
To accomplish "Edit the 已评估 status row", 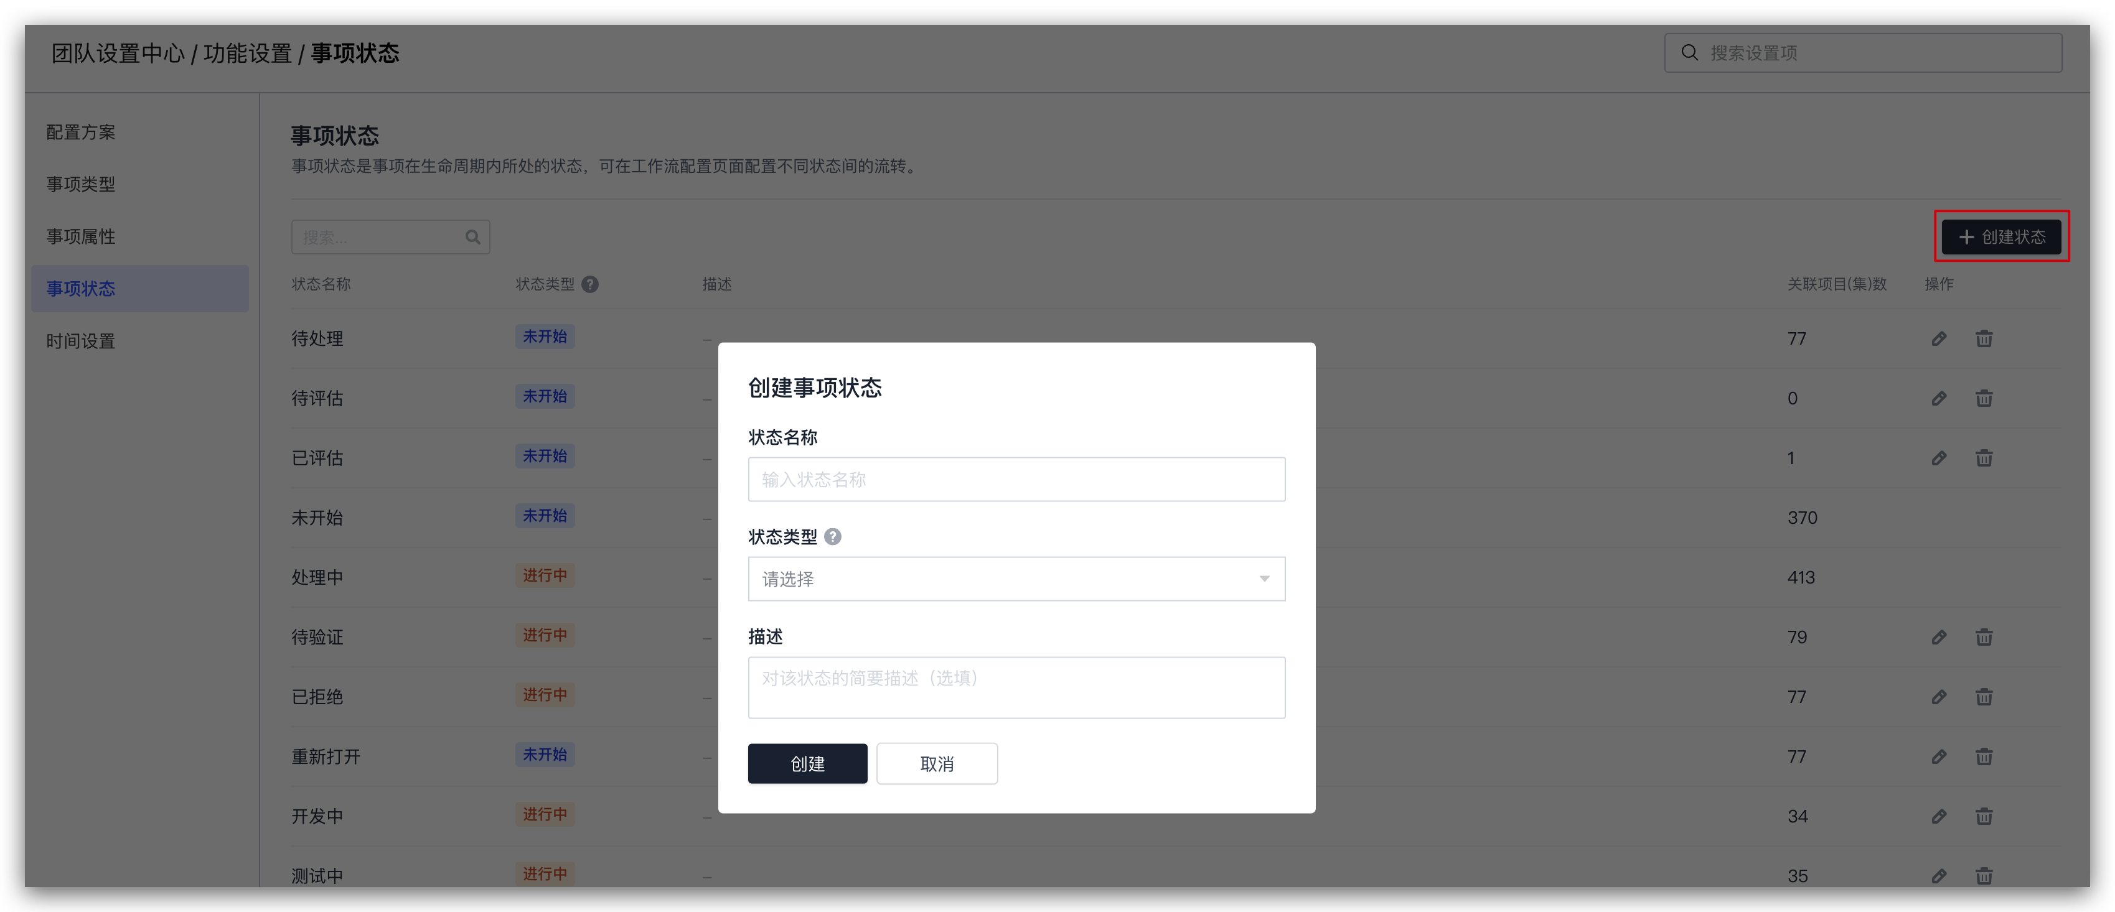I will 1938,458.
